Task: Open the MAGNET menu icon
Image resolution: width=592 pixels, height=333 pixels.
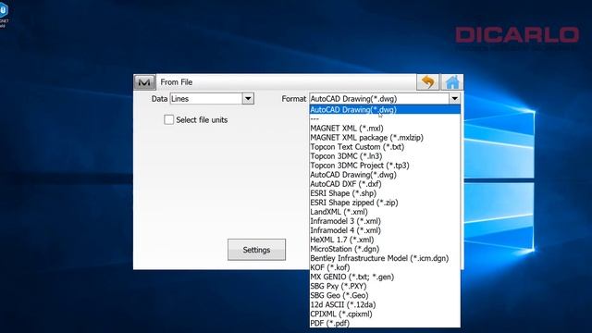Action: pyautogui.click(x=144, y=82)
